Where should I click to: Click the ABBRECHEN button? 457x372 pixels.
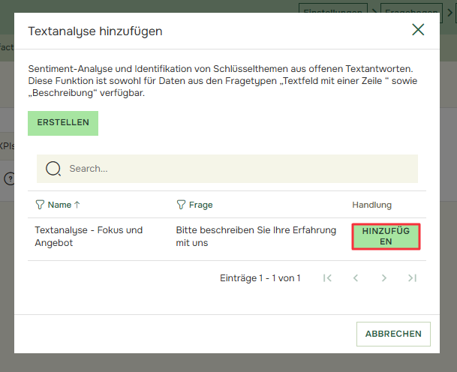tap(393, 334)
